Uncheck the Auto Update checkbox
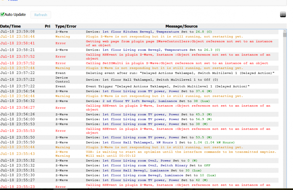 (3, 14)
